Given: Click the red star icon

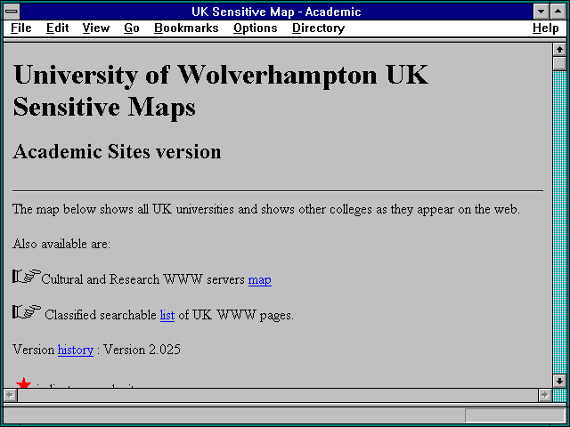Looking at the screenshot, I should click(24, 383).
